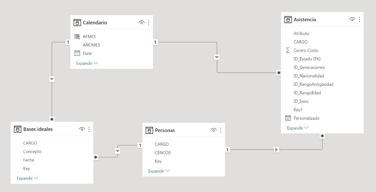
Task: Click the Date field calendar icon
Action: click(x=77, y=53)
